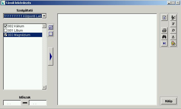181x109 pixels.
Task: Click the underlined A icon button
Action: [173, 37]
